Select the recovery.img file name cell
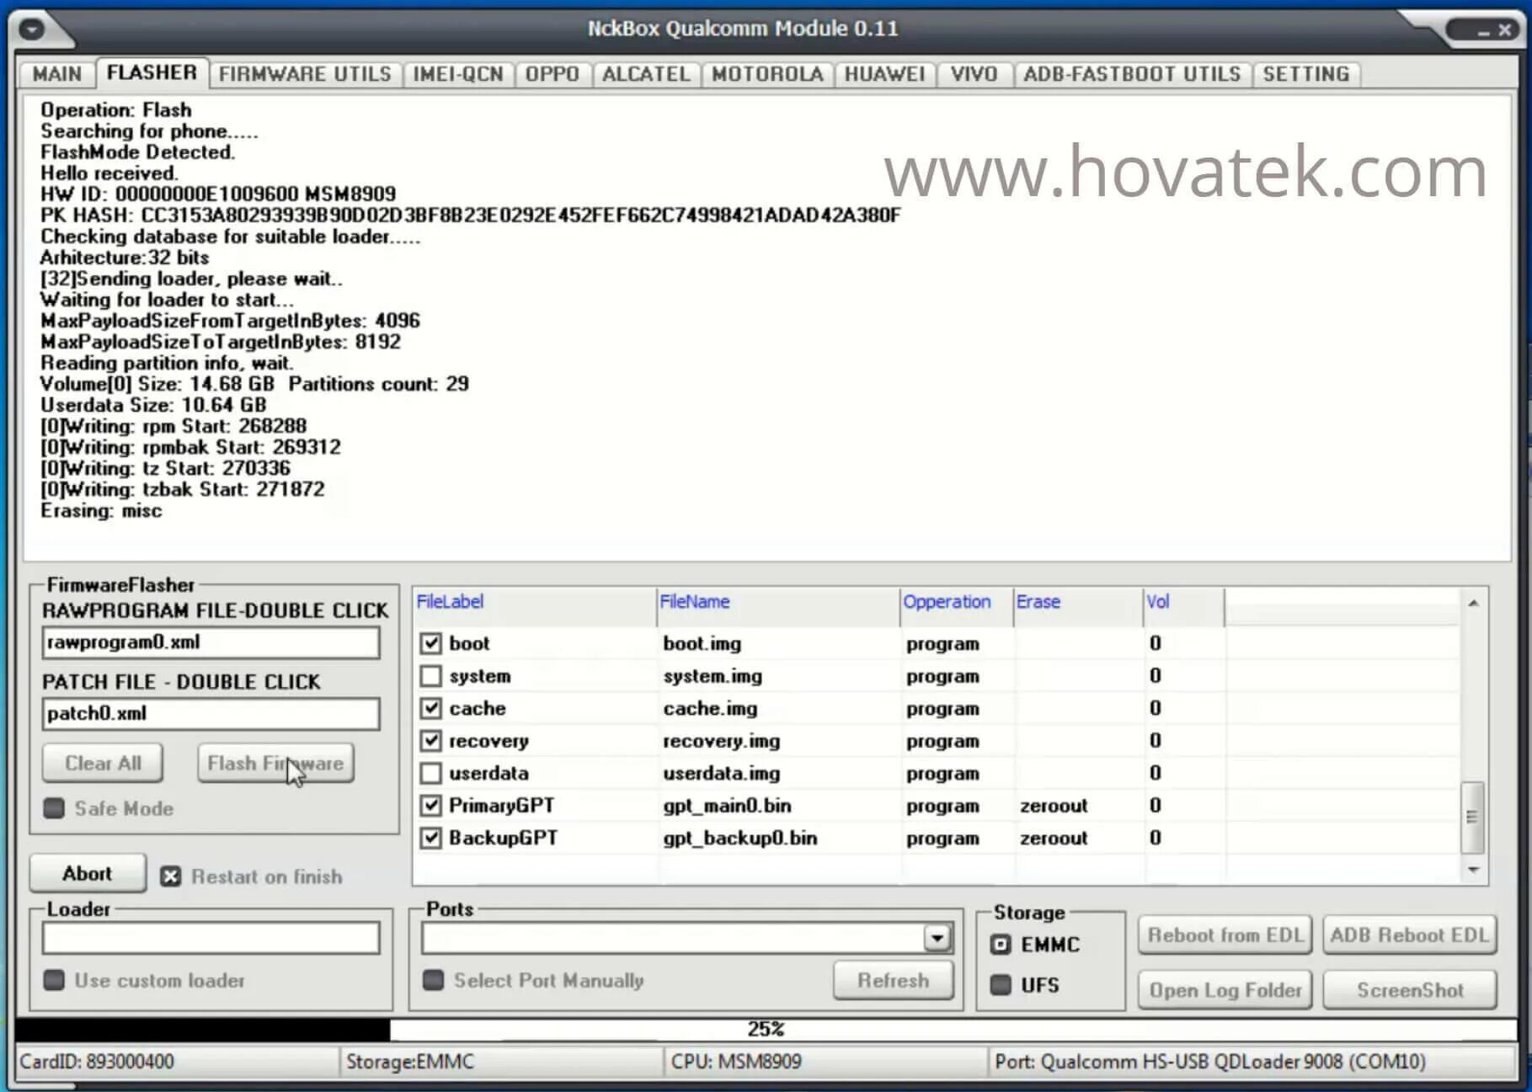The width and height of the screenshot is (1532, 1092). point(722,741)
